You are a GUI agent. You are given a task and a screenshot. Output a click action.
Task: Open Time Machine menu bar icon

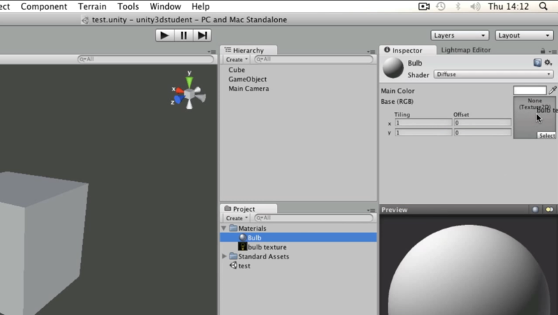pyautogui.click(x=441, y=6)
